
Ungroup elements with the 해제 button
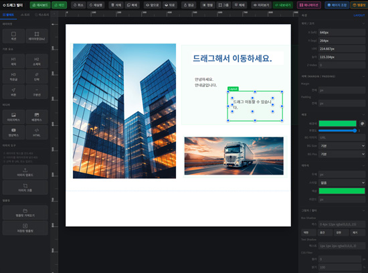pos(240,5)
